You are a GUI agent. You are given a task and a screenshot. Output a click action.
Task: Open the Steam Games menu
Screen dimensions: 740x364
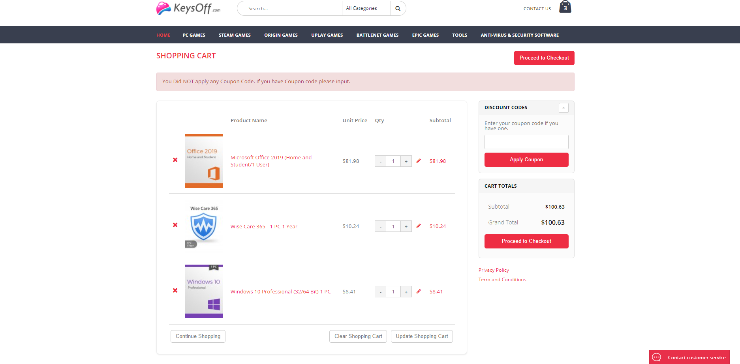(x=235, y=35)
